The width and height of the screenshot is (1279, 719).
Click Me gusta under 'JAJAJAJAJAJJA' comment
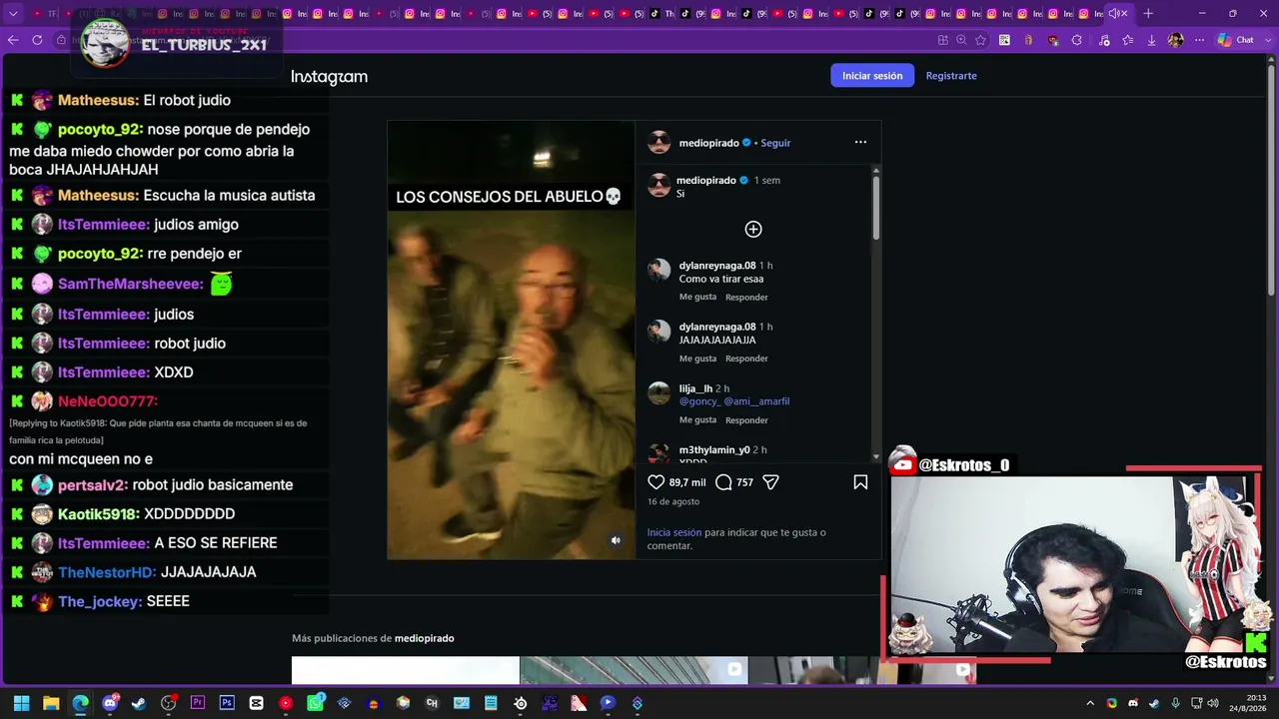[x=697, y=359]
